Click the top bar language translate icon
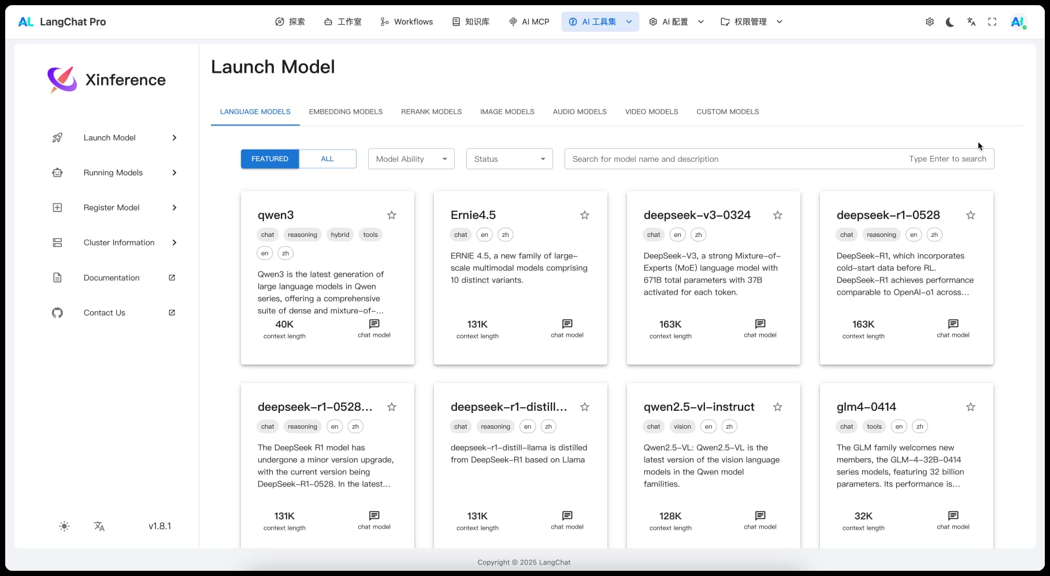Viewport: 1050px width, 576px height. click(x=971, y=22)
